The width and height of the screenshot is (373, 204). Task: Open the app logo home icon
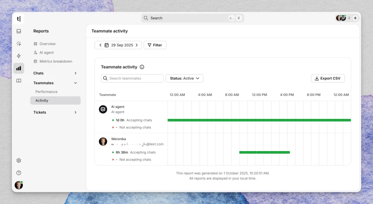coord(19,19)
